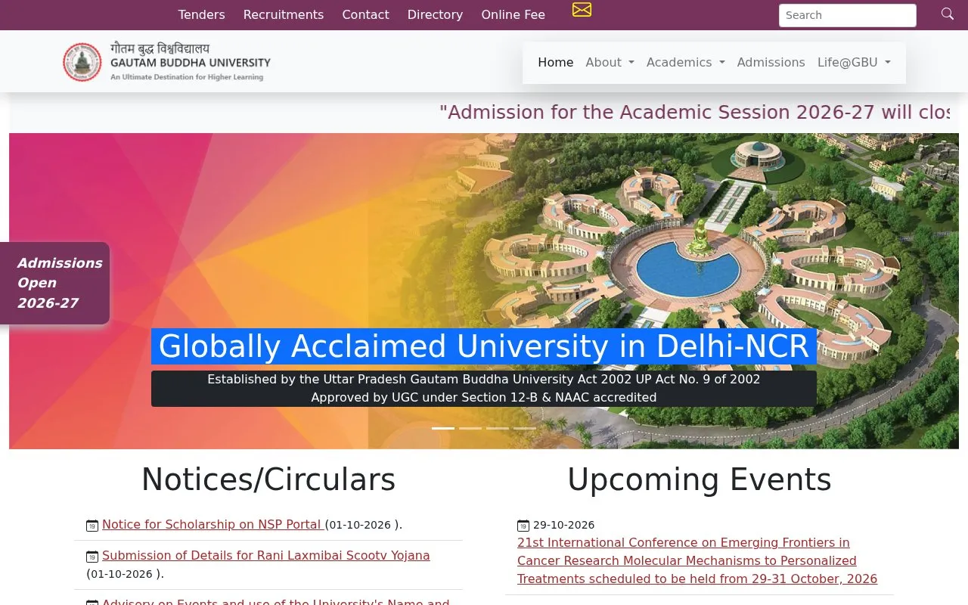This screenshot has width=968, height=605.
Task: Select the fourth carousel slide indicator
Action: coord(525,428)
